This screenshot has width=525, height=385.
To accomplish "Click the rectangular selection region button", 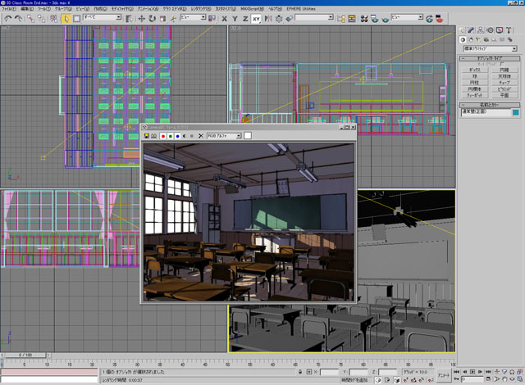I will (x=76, y=19).
